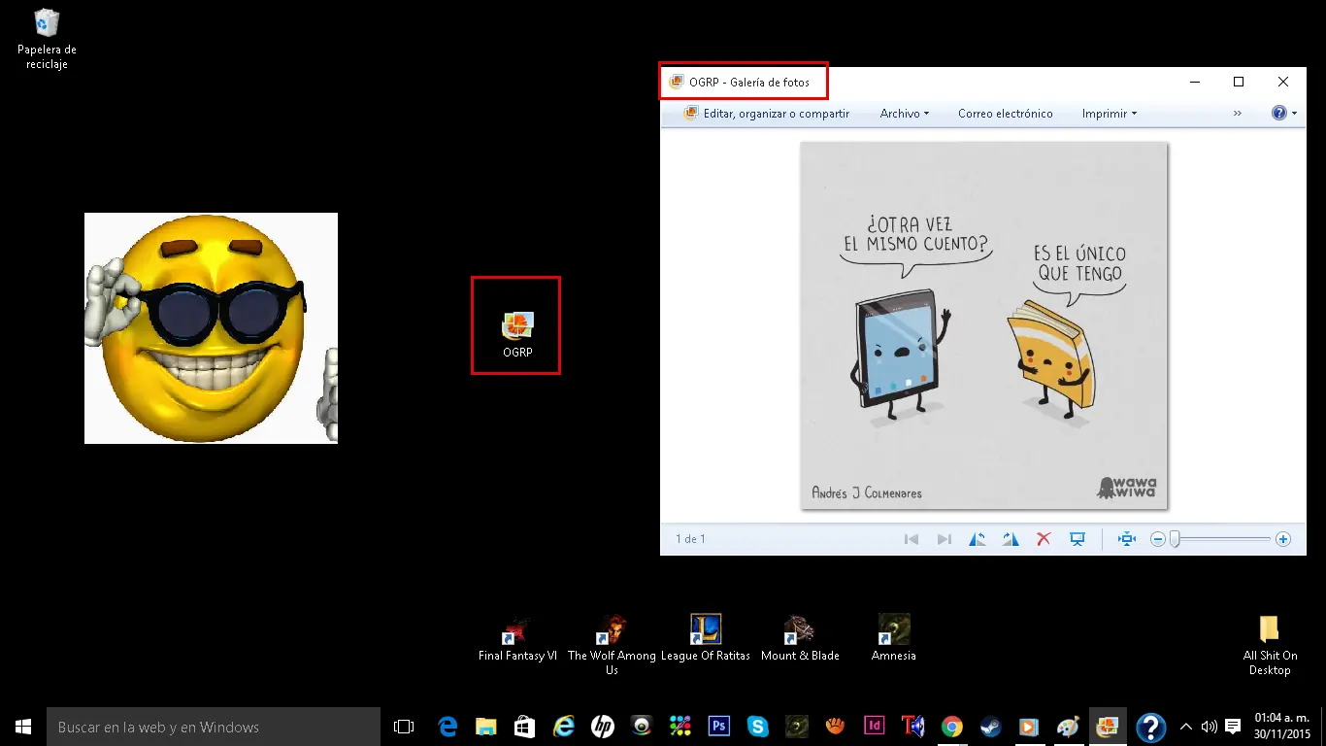This screenshot has width=1326, height=746.
Task: Select the League Of Ratitas desktop shortcut
Action: pos(706,638)
